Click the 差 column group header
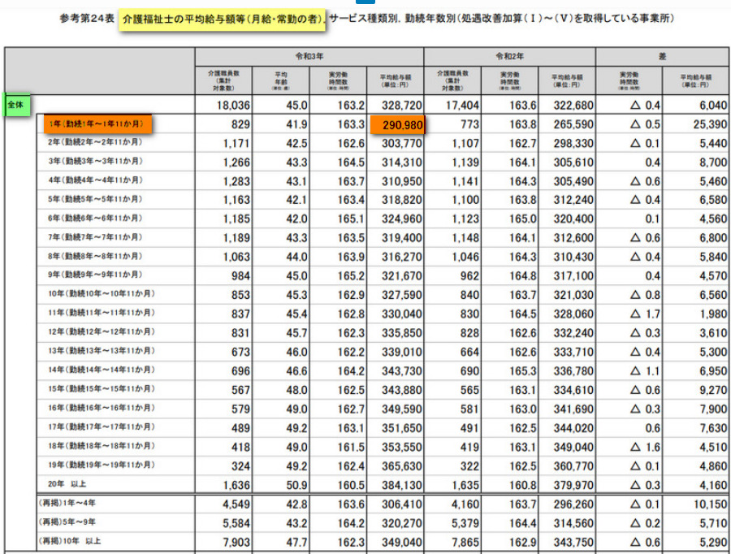 tap(663, 56)
